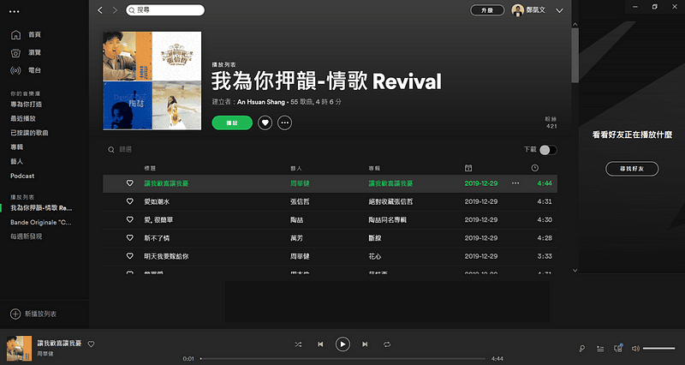The width and height of the screenshot is (685, 365).
Task: Click artist 周華健 in the first row
Action: (x=300, y=183)
